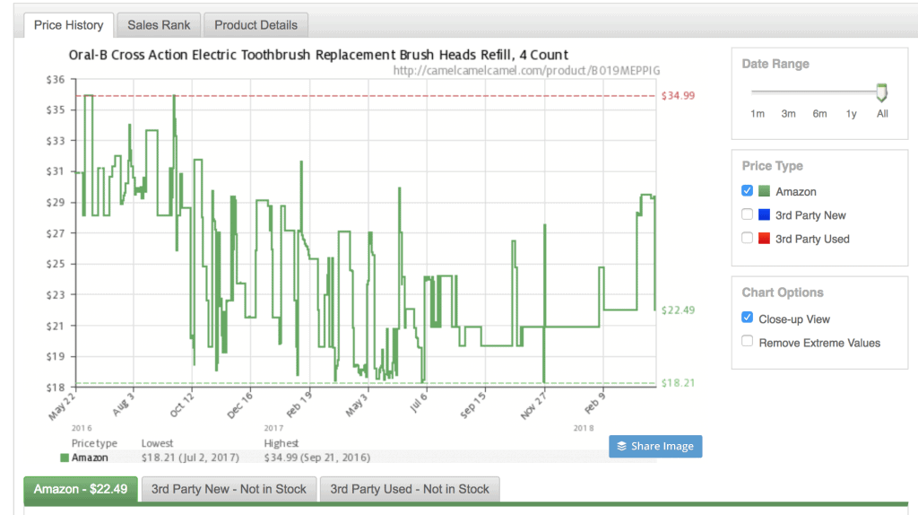This screenshot has height=515, width=918.
Task: Click the layers icon on Share Image
Action: 622,446
